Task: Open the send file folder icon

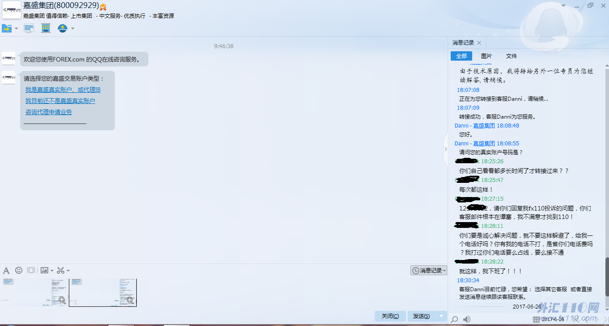Action: pos(7,28)
